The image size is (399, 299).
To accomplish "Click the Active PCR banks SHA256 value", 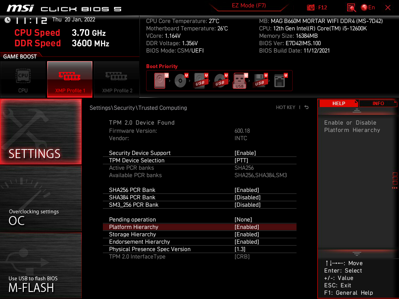I will click(x=244, y=167).
